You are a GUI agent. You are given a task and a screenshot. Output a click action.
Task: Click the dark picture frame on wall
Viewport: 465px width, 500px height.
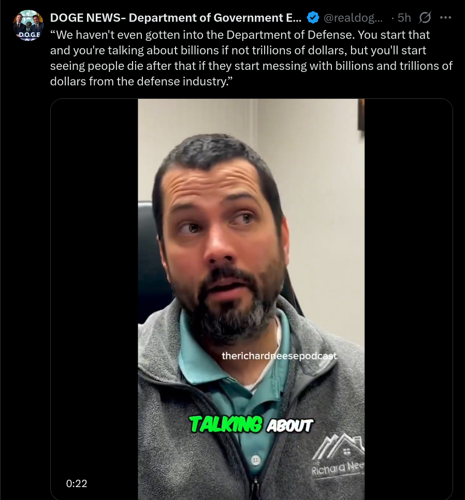[361, 114]
